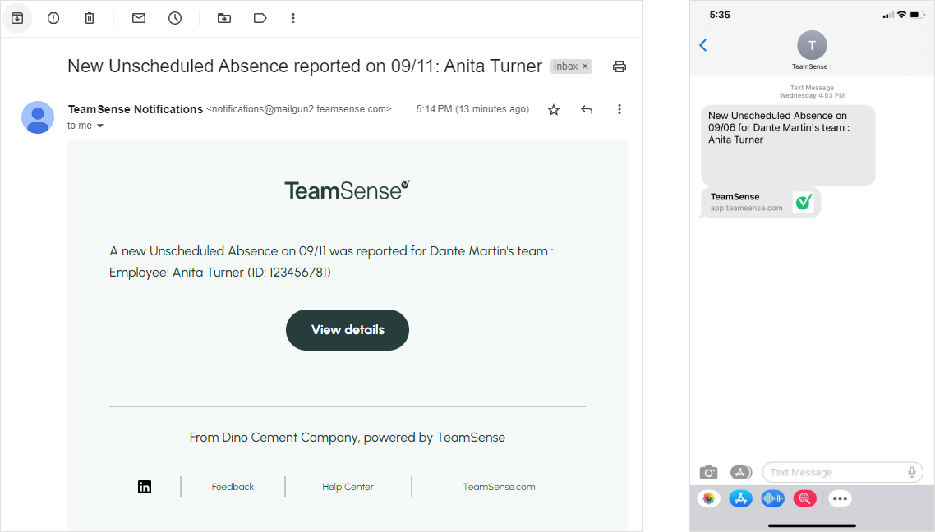Image resolution: width=935 pixels, height=532 pixels.
Task: Apply a label to the email
Action: pyautogui.click(x=260, y=17)
